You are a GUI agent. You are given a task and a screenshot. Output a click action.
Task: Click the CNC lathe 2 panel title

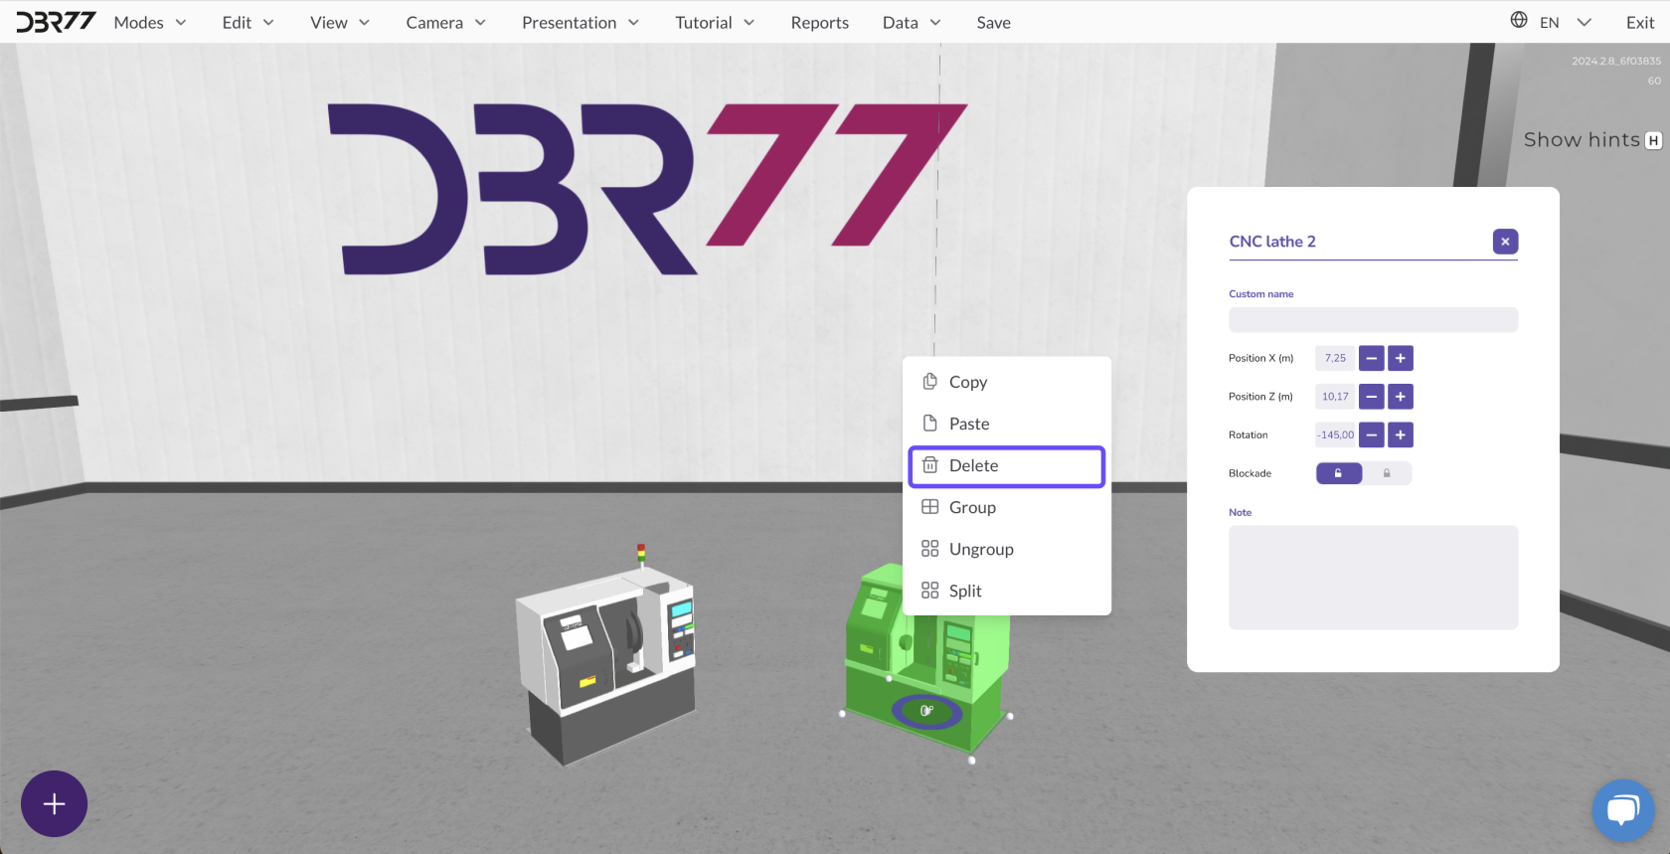tap(1272, 242)
